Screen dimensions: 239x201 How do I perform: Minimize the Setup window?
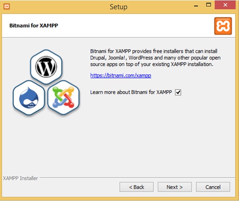click(x=196, y=6)
